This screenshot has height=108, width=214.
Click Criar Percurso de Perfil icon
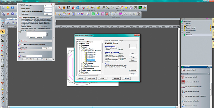pos(183,77)
